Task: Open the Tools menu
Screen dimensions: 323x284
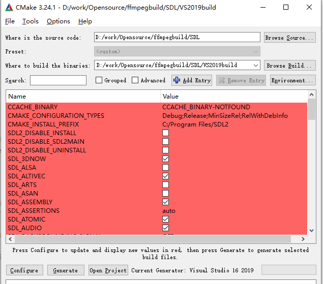Action: 31,21
